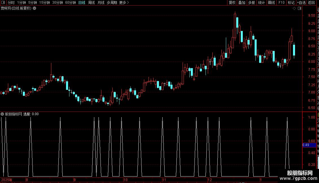Open the 画线 drawing tools

[271, 3]
